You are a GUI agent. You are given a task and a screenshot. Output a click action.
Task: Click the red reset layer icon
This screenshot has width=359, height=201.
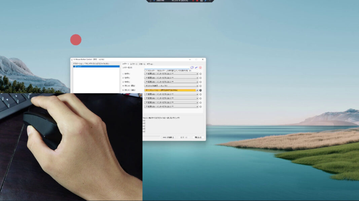[x=200, y=67]
